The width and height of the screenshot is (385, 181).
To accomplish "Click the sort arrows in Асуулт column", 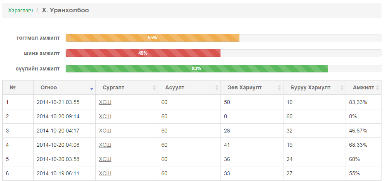I will pos(217,87).
